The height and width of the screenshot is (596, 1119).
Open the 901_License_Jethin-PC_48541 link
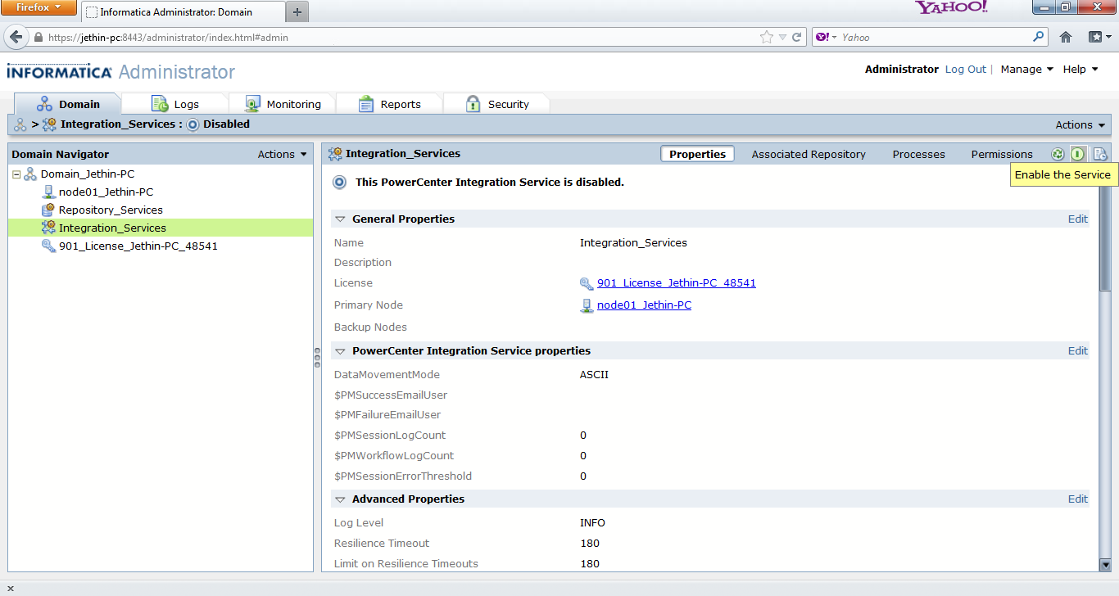tap(677, 283)
